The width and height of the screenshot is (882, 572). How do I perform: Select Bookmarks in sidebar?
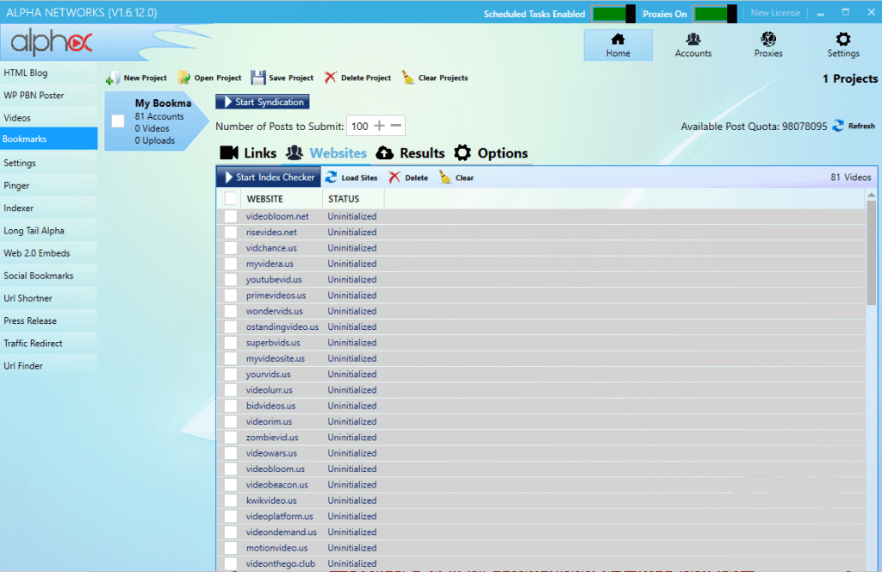48,139
